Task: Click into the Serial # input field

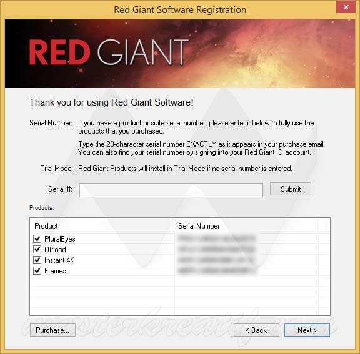Action: (x=171, y=190)
